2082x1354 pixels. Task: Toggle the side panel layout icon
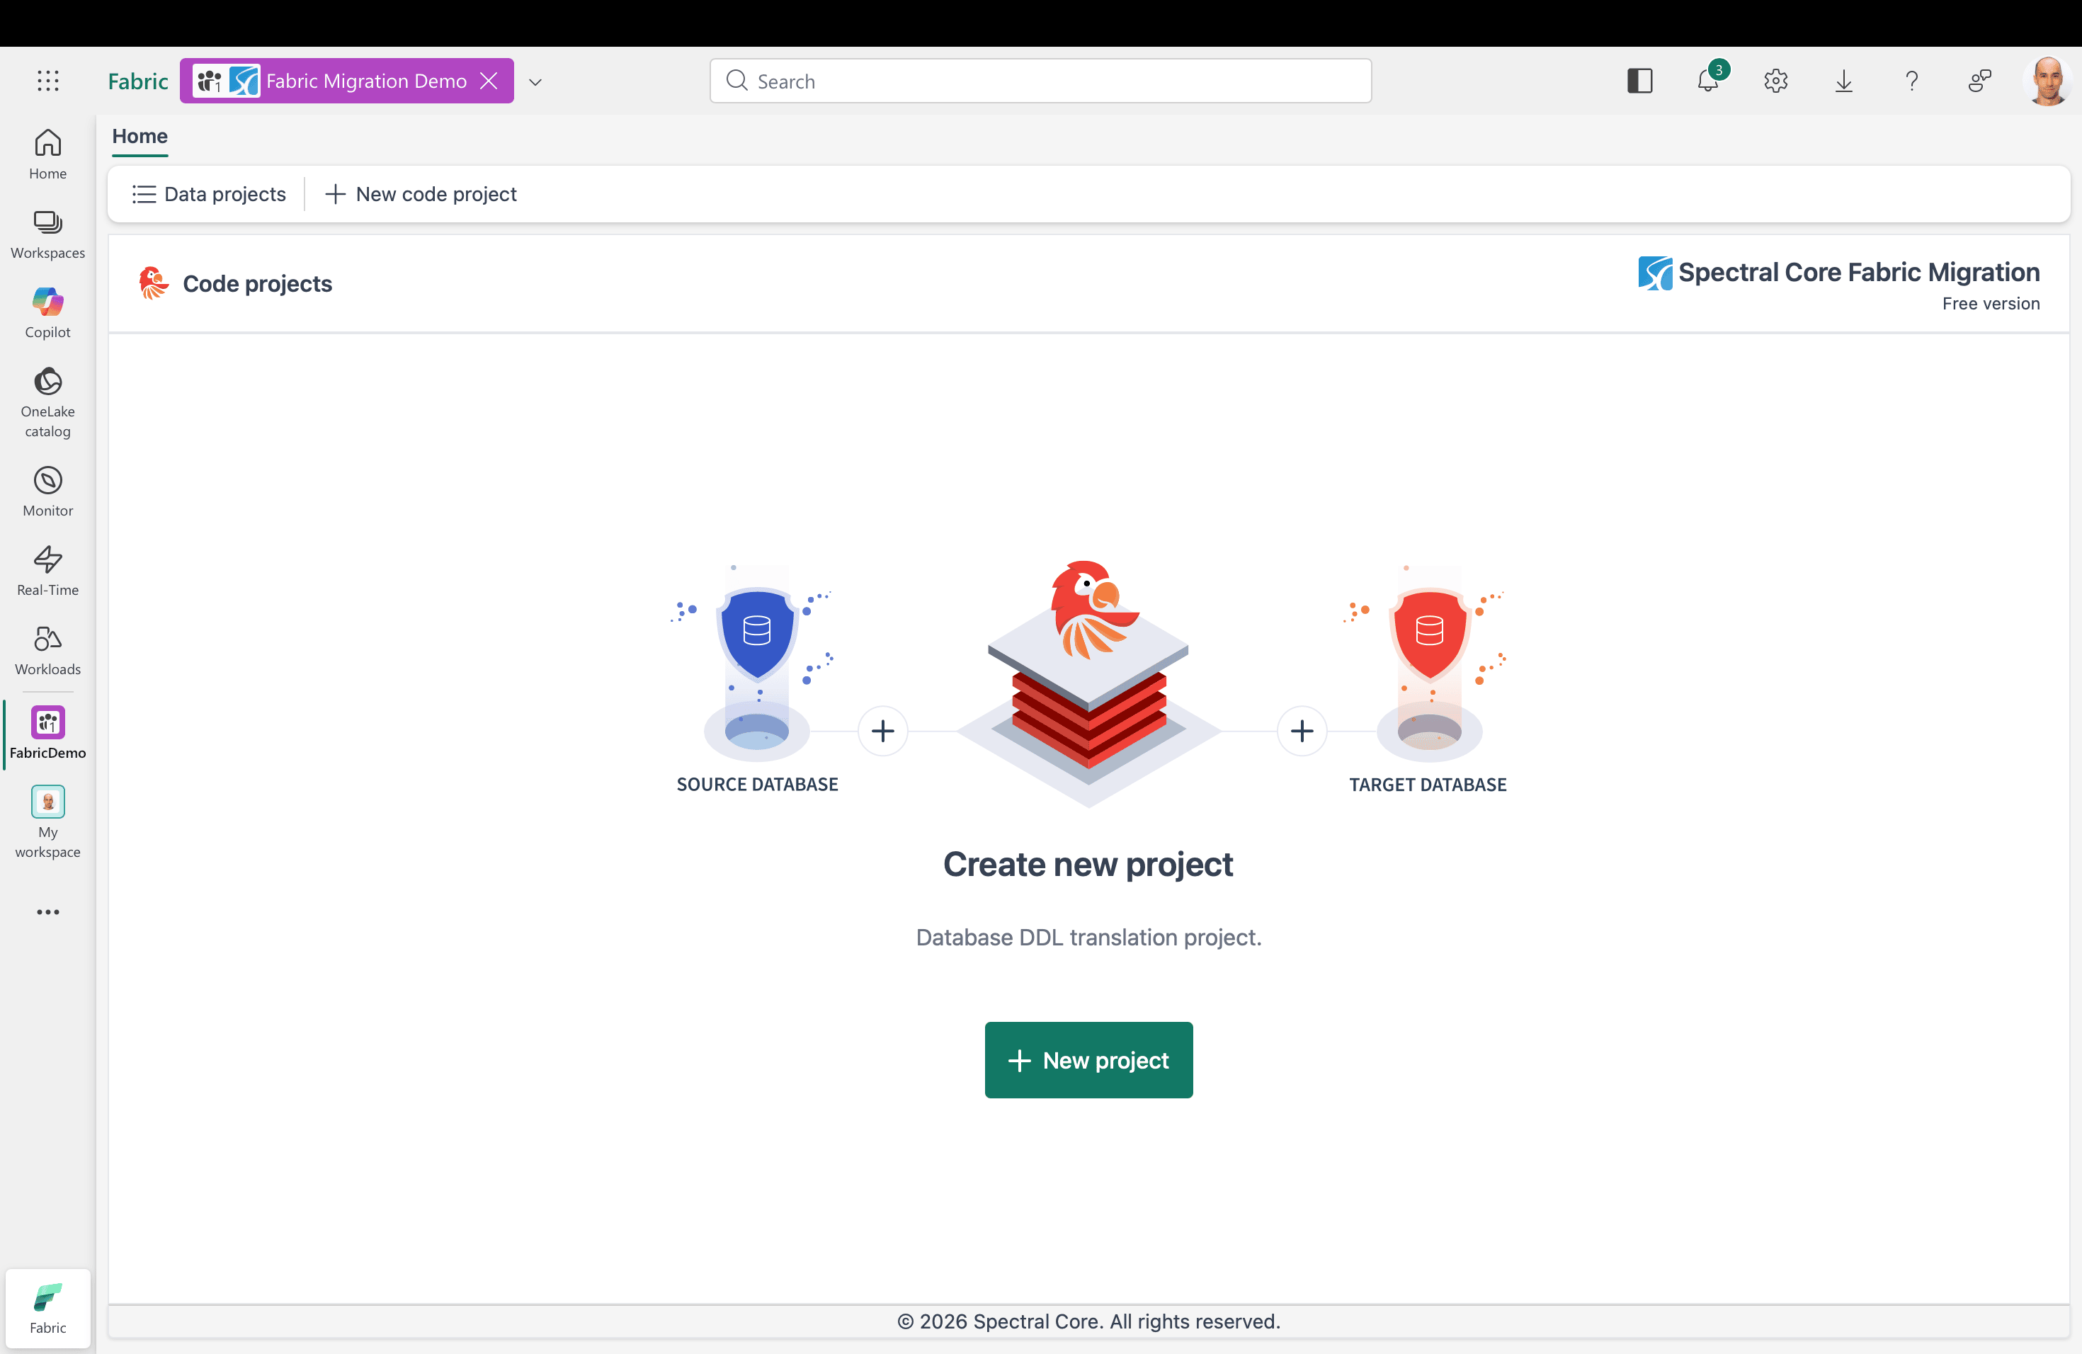(1639, 81)
